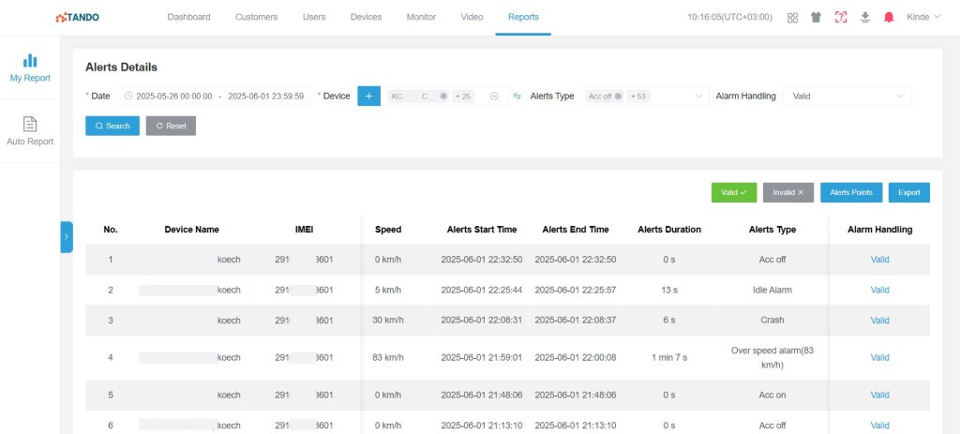Viewport: 960px width, 434px height.
Task: Expand the Alerts Type dropdown
Action: click(x=699, y=97)
